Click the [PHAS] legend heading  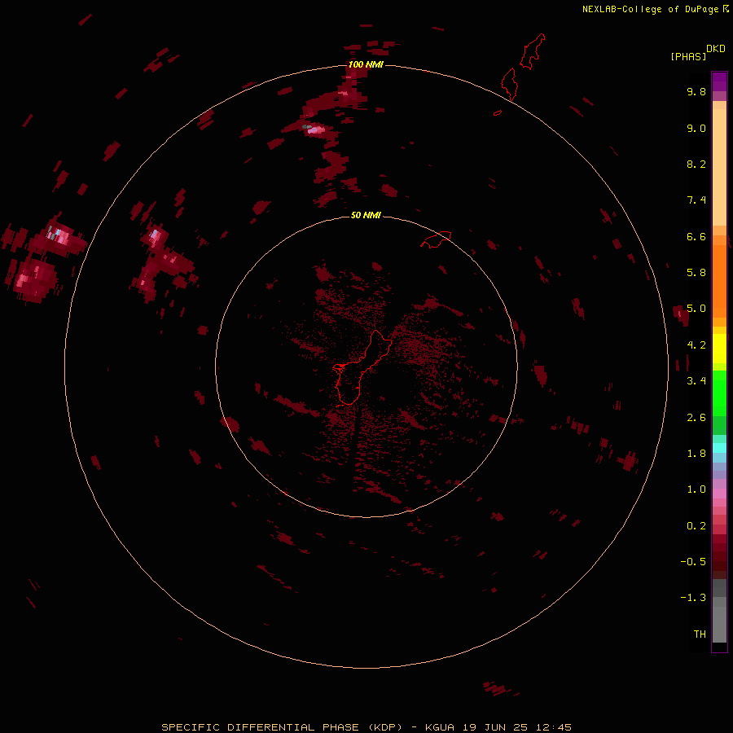tap(688, 56)
